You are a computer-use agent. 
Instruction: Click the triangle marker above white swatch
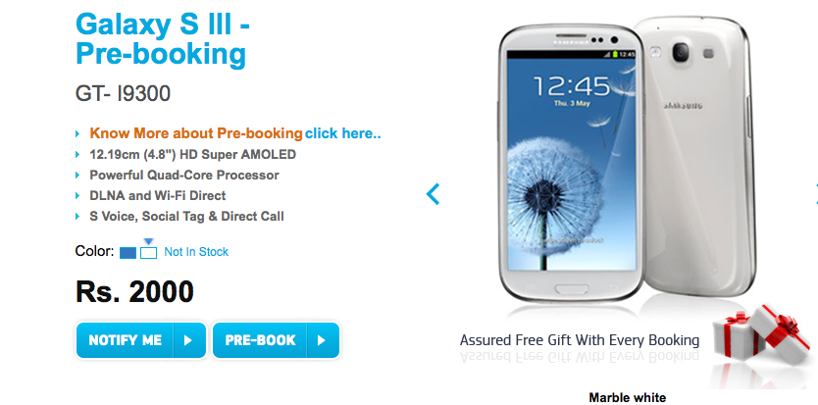(149, 241)
